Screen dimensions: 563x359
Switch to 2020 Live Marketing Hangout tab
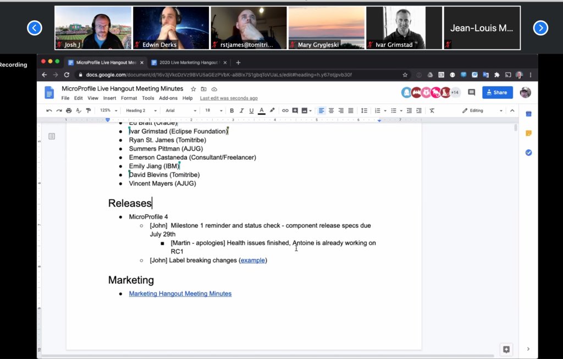(189, 63)
